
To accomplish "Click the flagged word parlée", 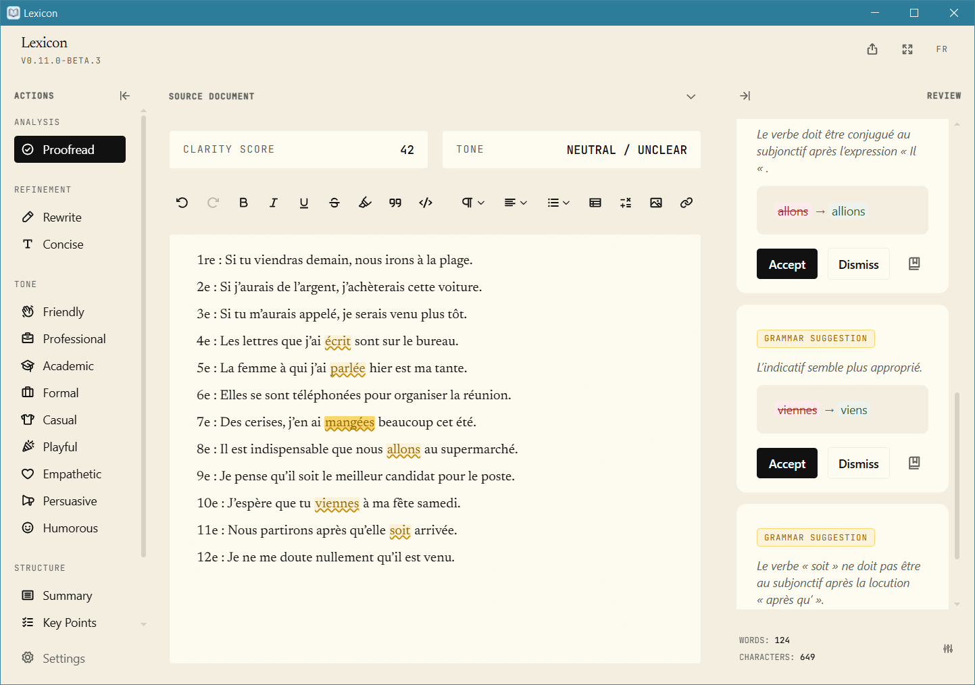I will 348,368.
